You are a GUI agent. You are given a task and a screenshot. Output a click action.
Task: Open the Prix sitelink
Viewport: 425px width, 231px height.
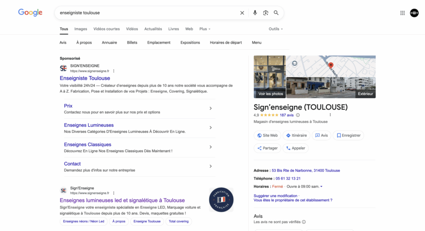[68, 106]
